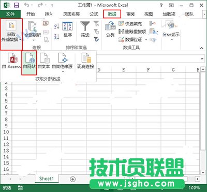Choose 自网站 (From Web) data source
The width and height of the screenshot is (207, 192).
pos(29,63)
